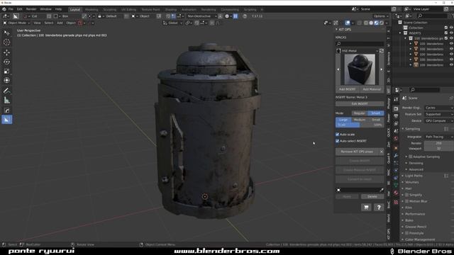Pick the Measure ruler tool
Image resolution: width=454 pixels, height=255 pixels.
click(6, 101)
